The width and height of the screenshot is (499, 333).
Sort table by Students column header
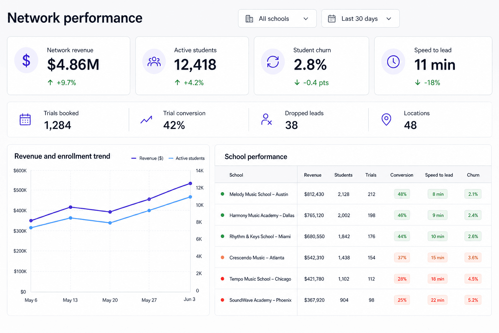pos(343,175)
